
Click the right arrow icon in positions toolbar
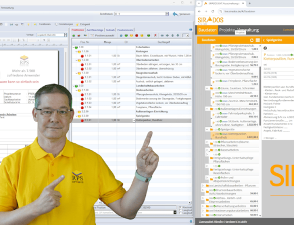167,35
